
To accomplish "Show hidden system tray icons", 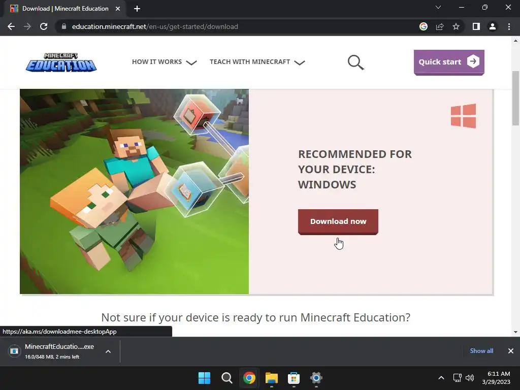I will (x=441, y=378).
